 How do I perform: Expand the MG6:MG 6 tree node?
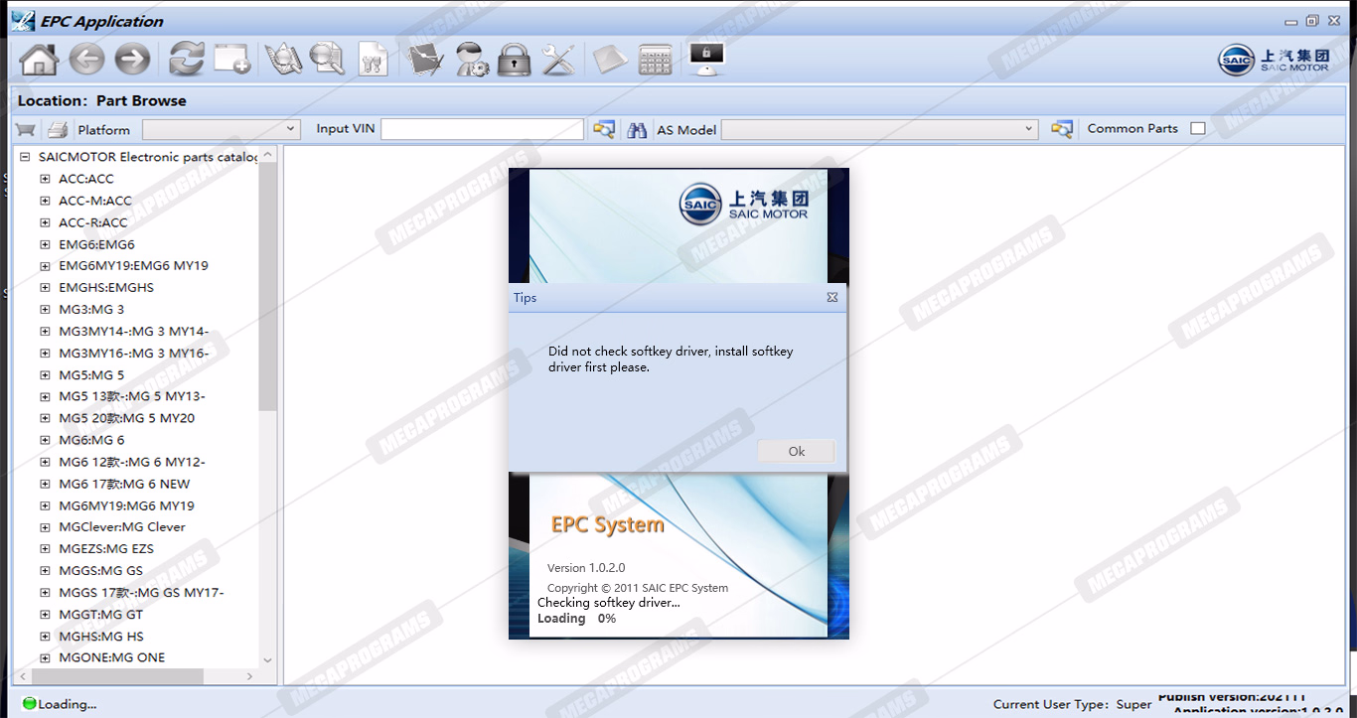click(x=45, y=440)
